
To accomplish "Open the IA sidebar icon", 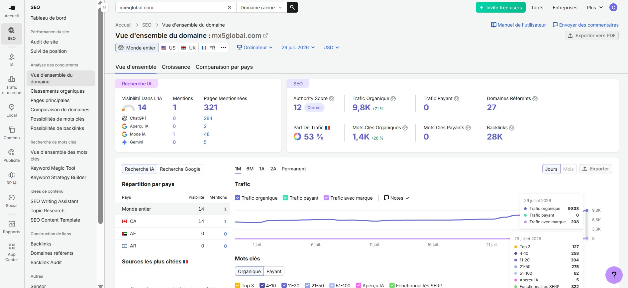I will [x=12, y=60].
